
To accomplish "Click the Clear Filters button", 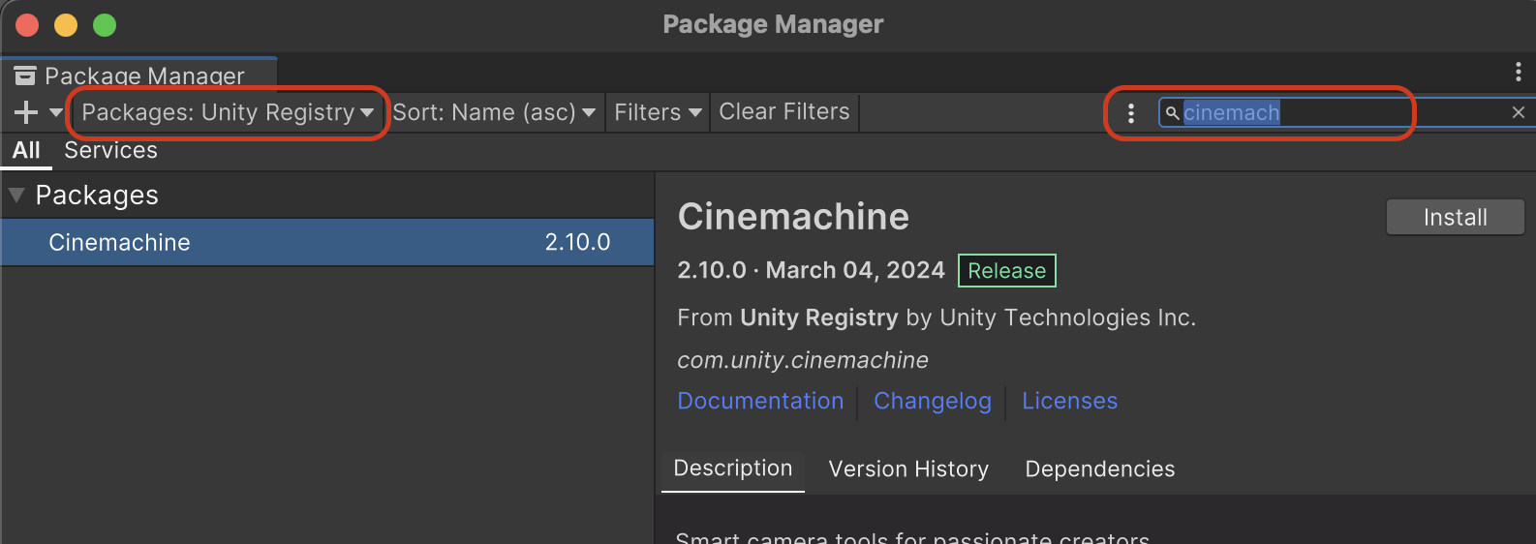I will 784,112.
